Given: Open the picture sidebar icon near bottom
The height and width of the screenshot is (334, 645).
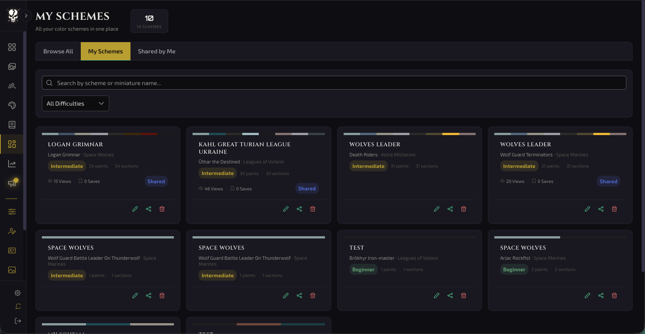Looking at the screenshot, I should tap(12, 270).
